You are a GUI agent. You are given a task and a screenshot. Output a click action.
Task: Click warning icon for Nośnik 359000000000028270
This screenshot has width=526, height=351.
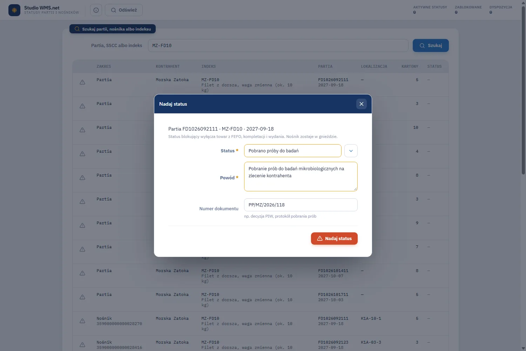pyautogui.click(x=82, y=321)
